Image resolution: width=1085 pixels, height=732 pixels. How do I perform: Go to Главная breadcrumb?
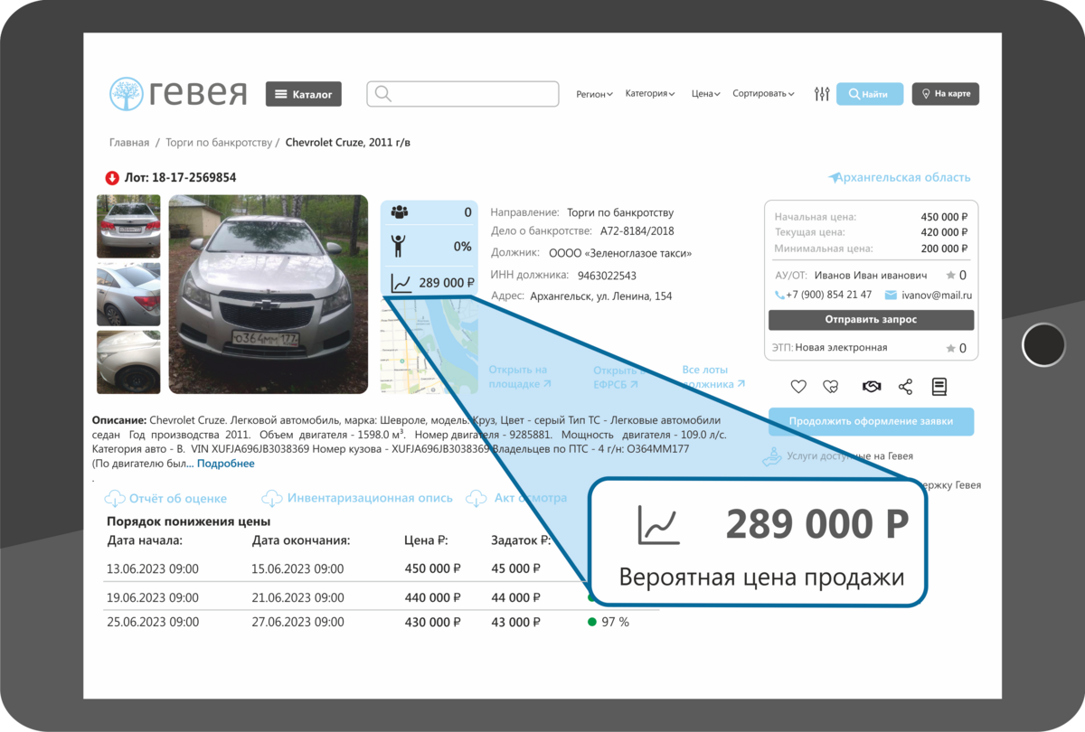(129, 143)
